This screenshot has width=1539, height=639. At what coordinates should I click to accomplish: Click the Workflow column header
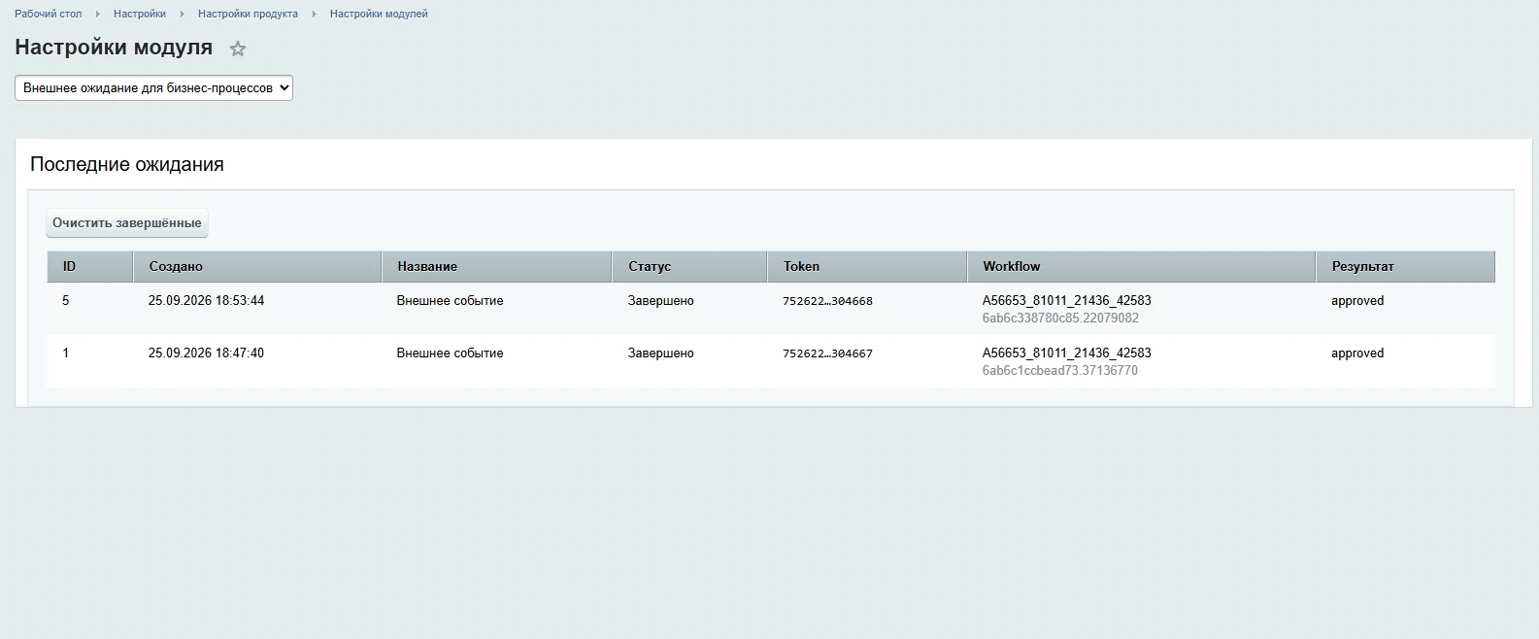click(x=1142, y=266)
